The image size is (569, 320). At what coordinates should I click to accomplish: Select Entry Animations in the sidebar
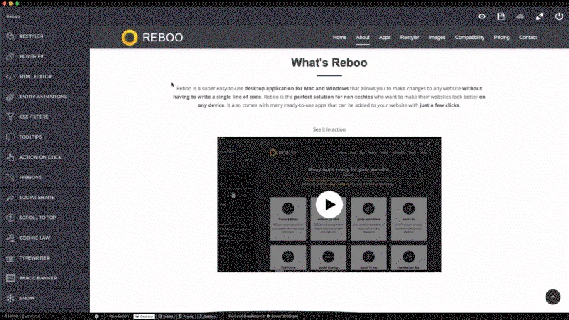(x=45, y=97)
